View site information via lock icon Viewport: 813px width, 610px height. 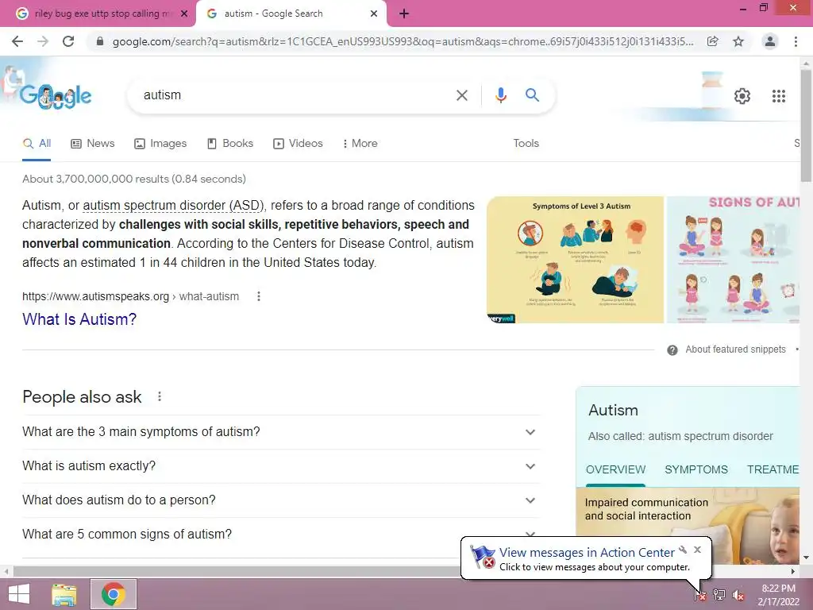(100, 41)
